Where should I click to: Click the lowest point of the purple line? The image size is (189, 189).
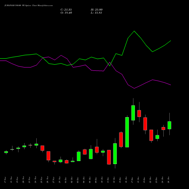134,88
